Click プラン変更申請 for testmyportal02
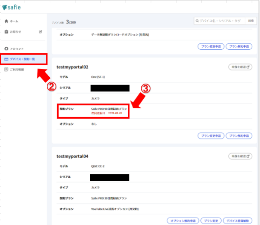This screenshot has height=225, width=260. [211, 136]
